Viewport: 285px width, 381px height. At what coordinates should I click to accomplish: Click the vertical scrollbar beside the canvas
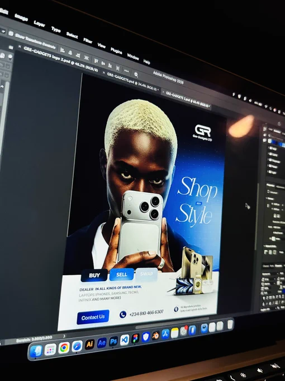pos(257,216)
